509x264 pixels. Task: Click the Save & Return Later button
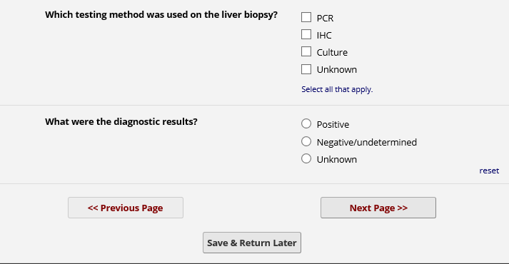(x=252, y=243)
